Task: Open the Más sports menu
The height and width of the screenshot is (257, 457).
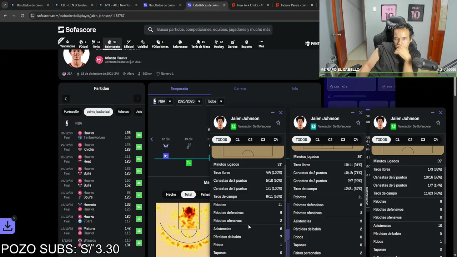Action: pyautogui.click(x=261, y=44)
